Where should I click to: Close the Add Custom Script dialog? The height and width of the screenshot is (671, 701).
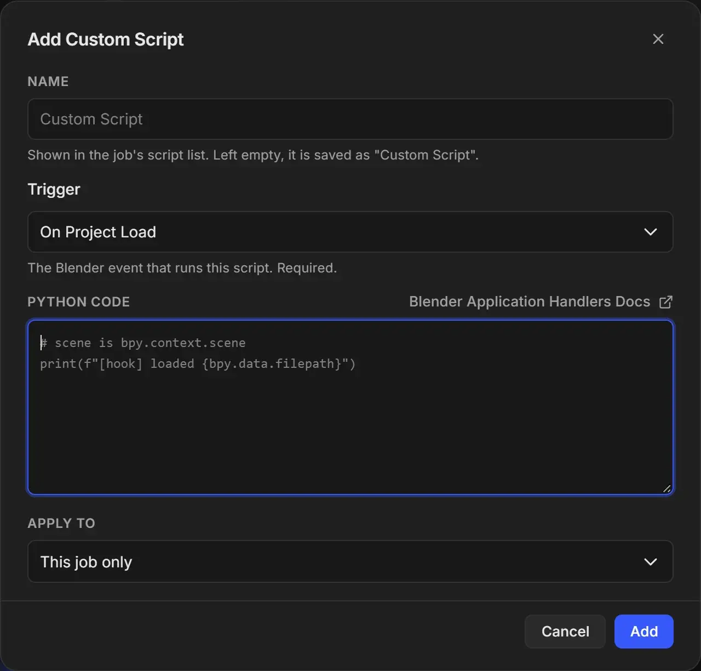(x=658, y=39)
